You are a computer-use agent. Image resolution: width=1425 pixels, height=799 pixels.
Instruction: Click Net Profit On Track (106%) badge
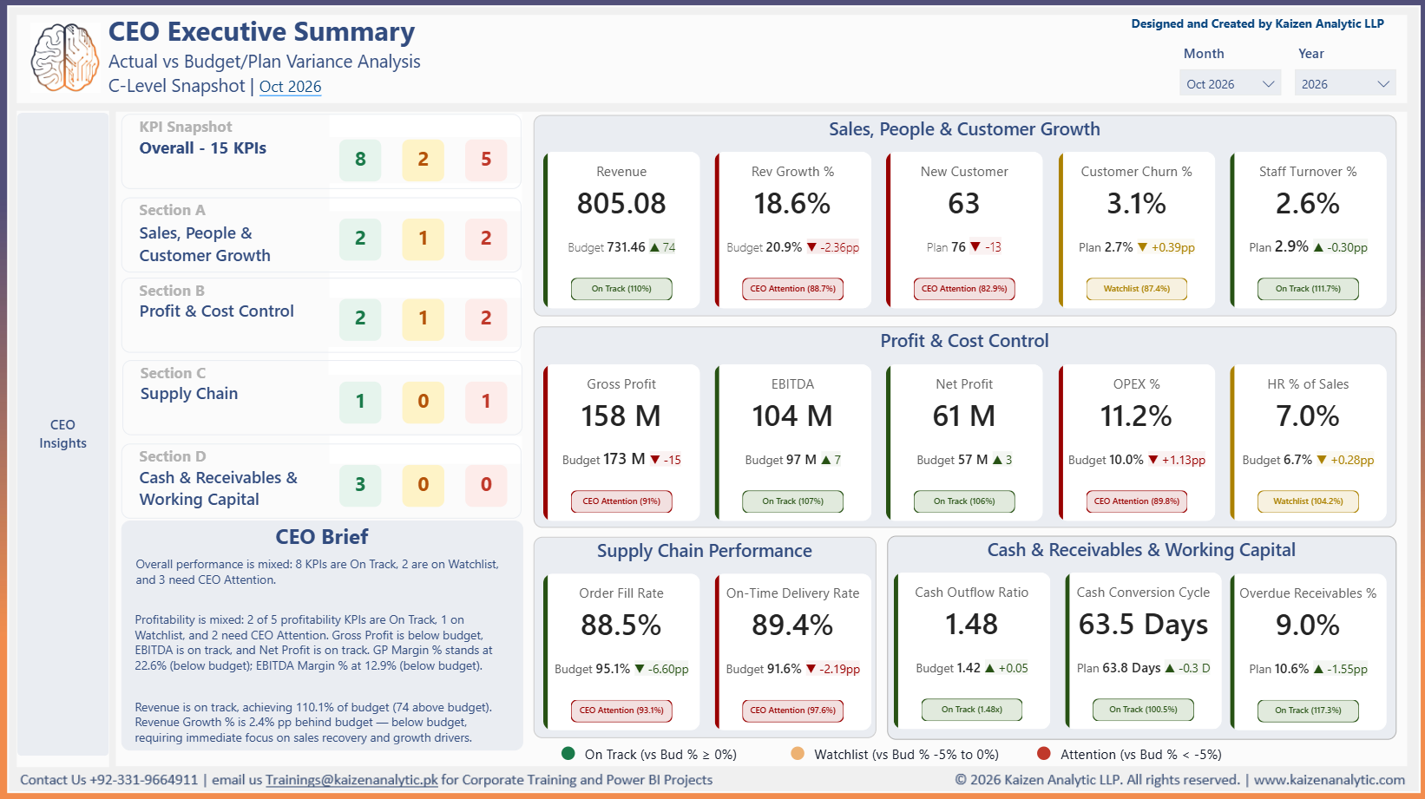(x=964, y=501)
